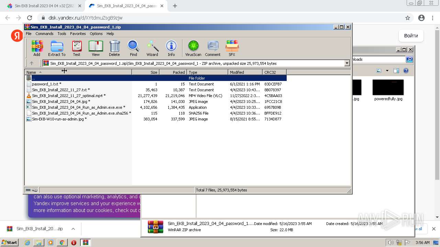This screenshot has height=247, width=440.
Task: Click the Windows Start button
Action: [x=10, y=243]
